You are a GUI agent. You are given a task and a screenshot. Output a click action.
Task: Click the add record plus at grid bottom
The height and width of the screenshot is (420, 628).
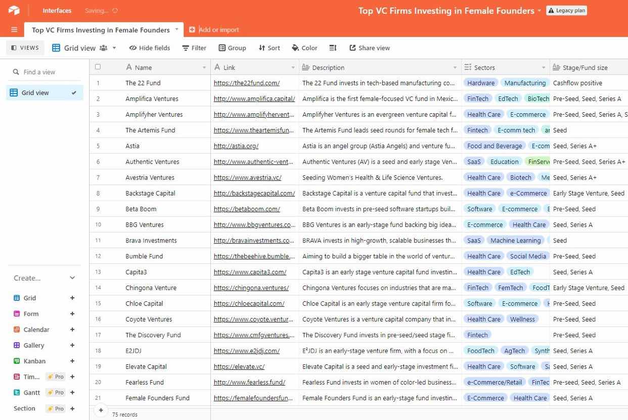101,410
